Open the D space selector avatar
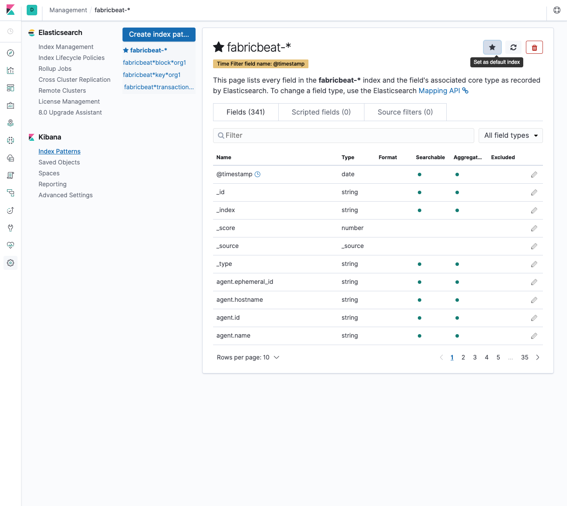This screenshot has width=567, height=506. (32, 10)
